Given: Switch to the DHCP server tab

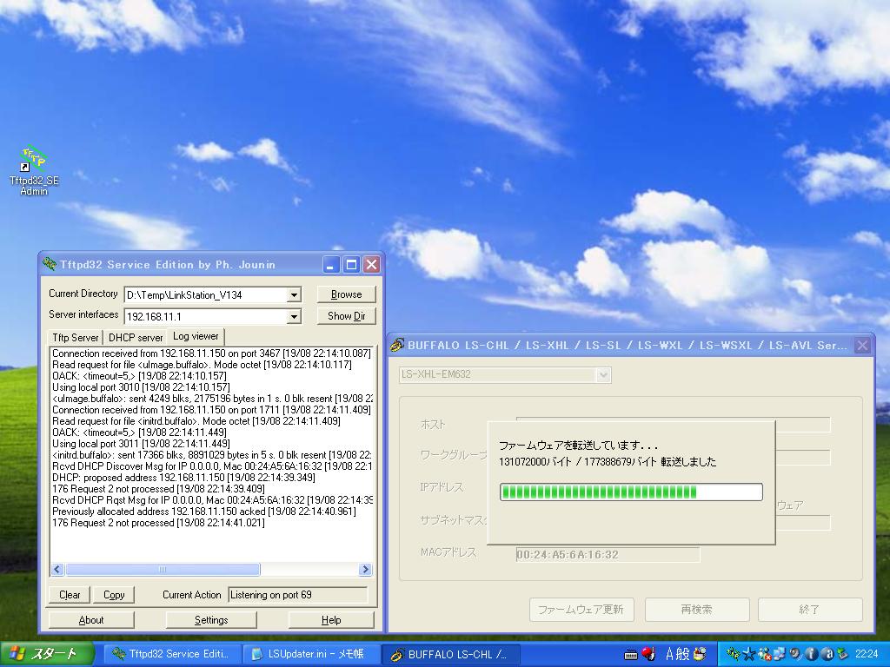Looking at the screenshot, I should click(x=135, y=338).
